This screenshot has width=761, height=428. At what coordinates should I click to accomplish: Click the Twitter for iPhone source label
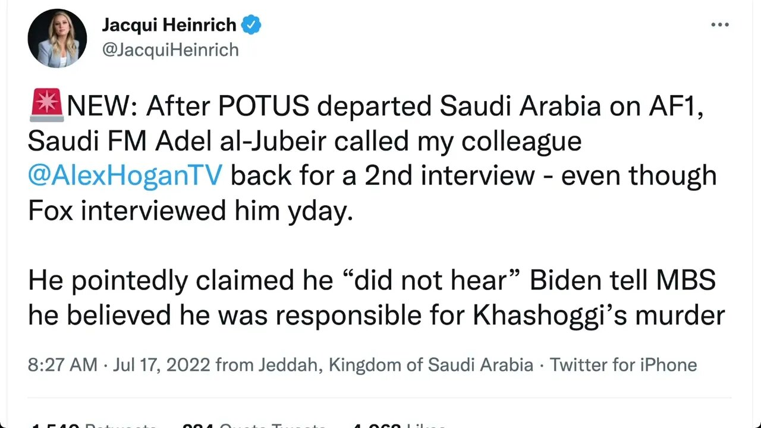tap(623, 364)
